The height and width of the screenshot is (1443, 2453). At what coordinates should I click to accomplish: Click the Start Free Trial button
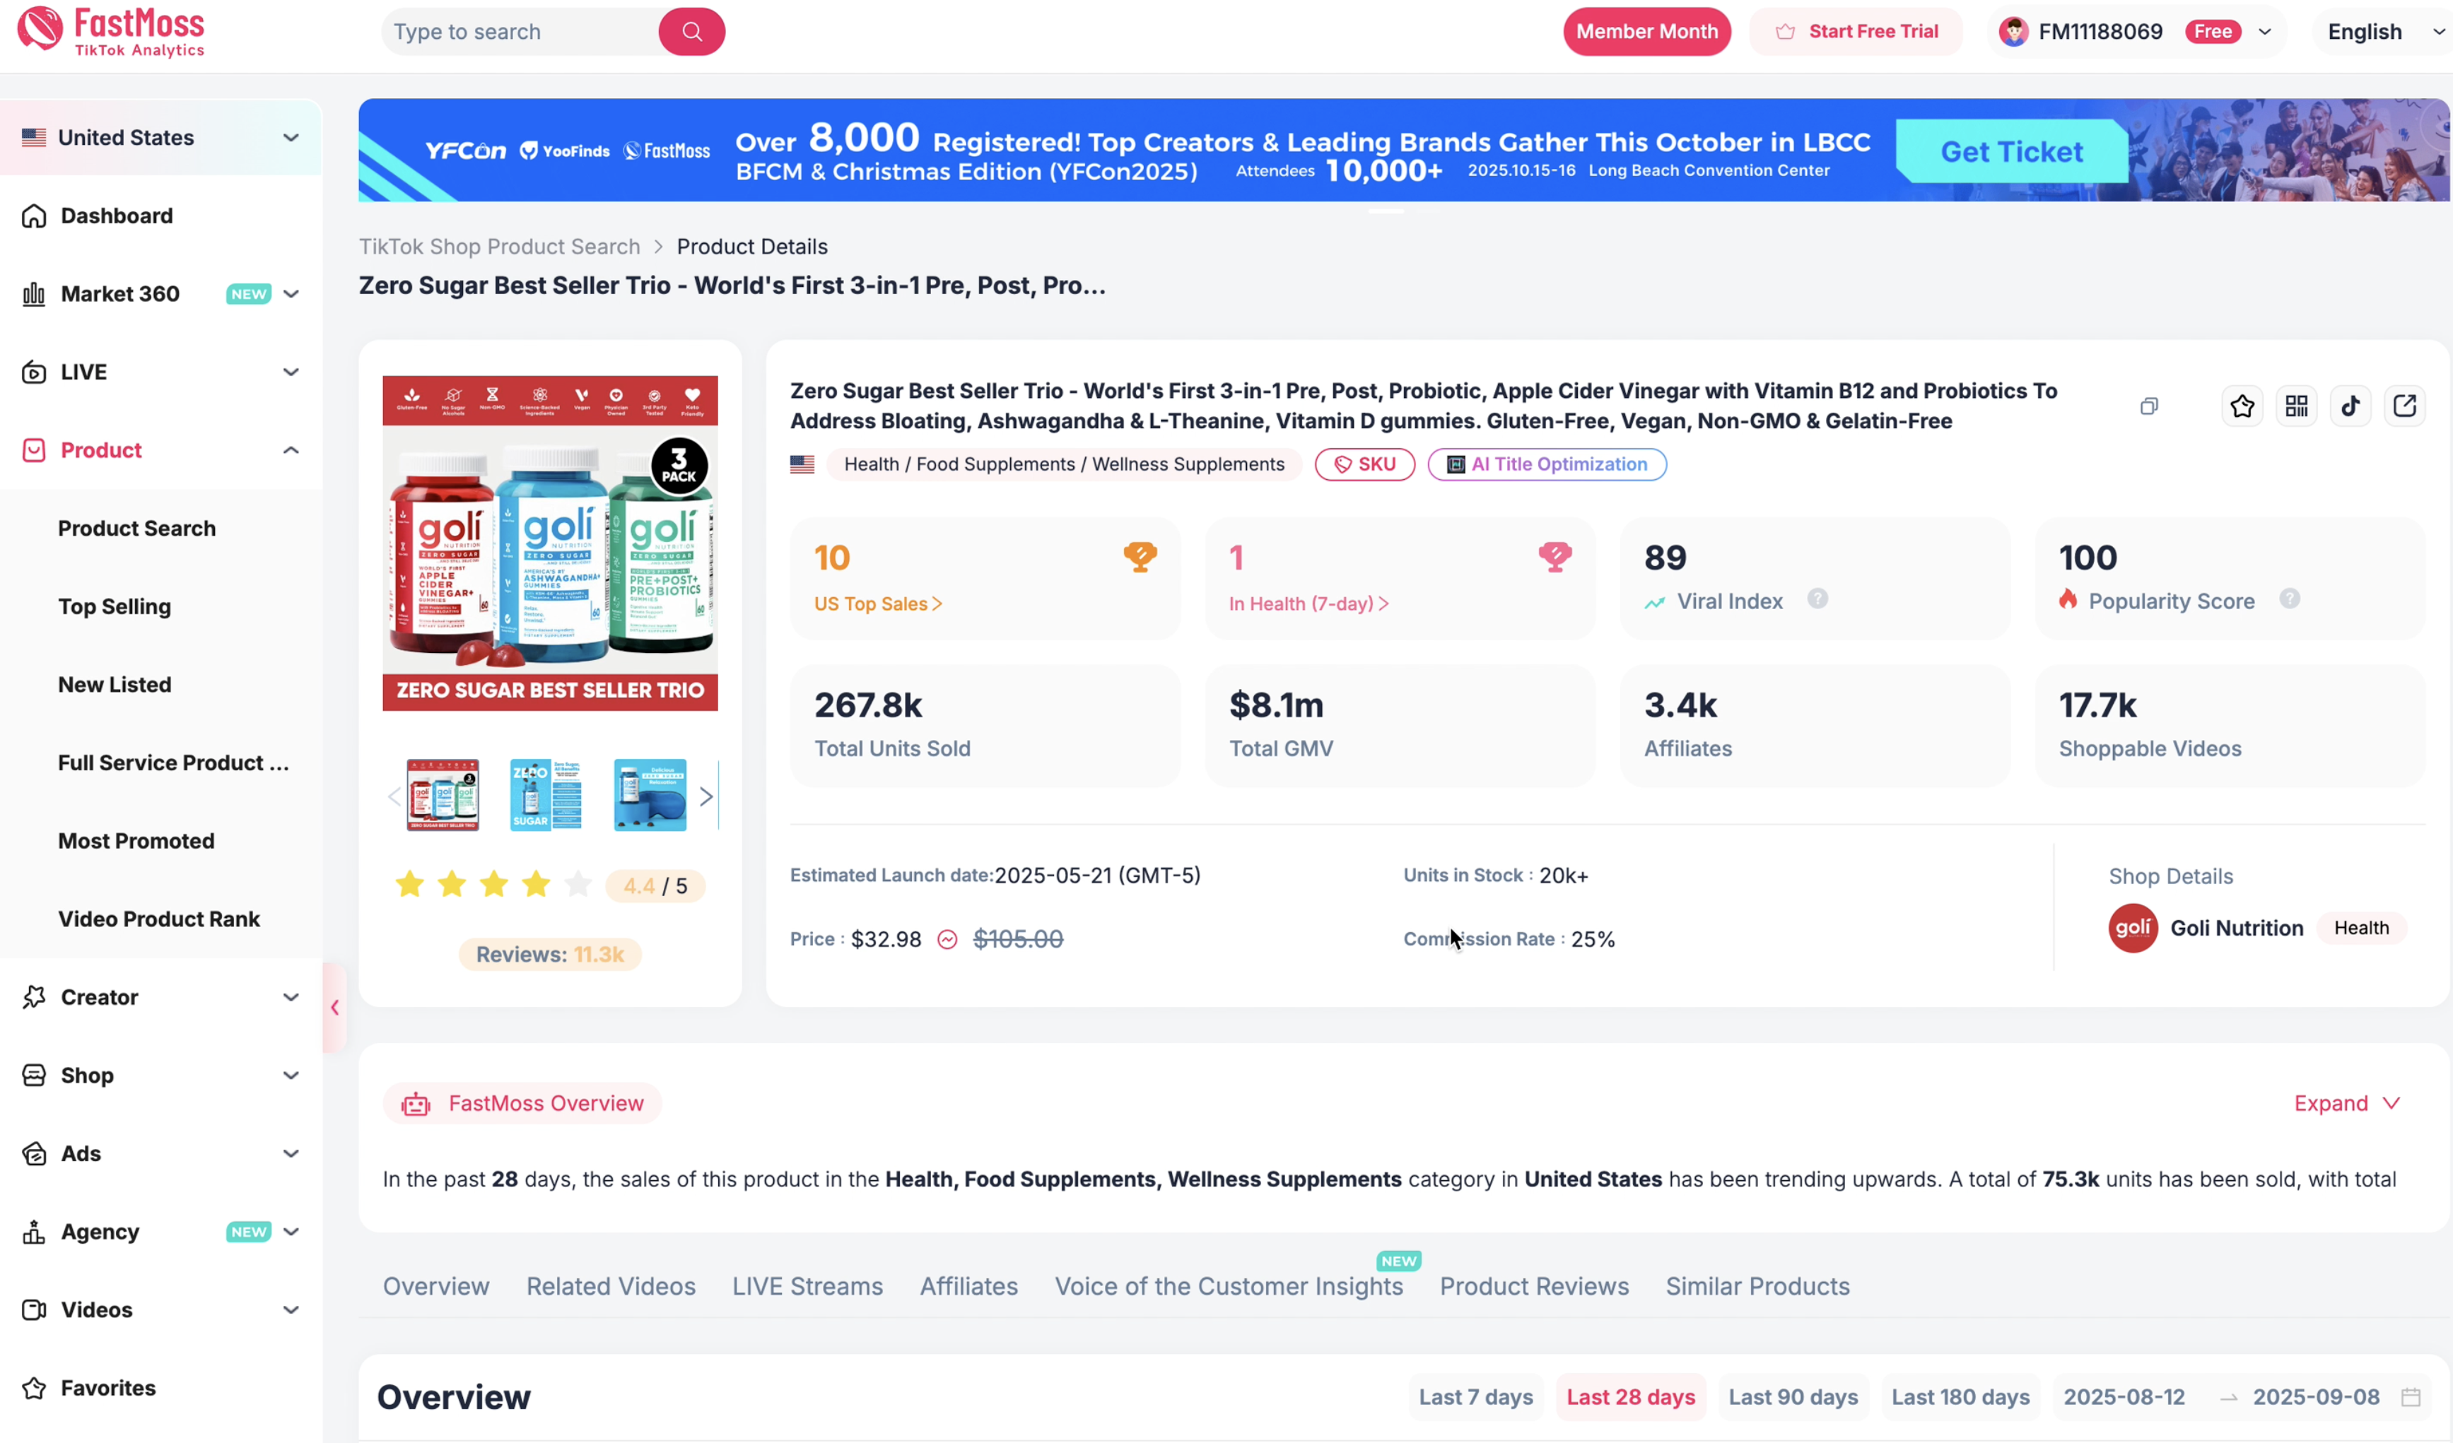coord(1856,32)
